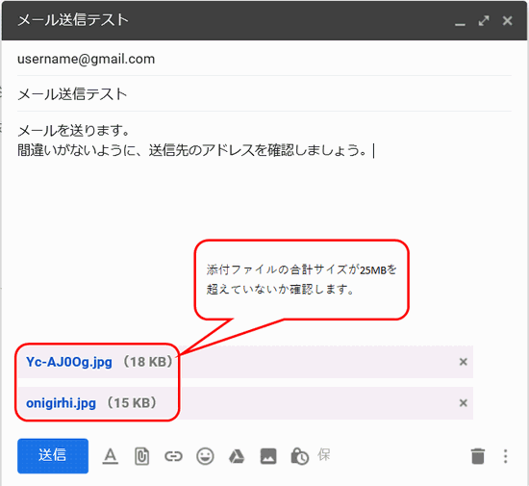
Task: Minimize the compose window
Action: pos(460,21)
